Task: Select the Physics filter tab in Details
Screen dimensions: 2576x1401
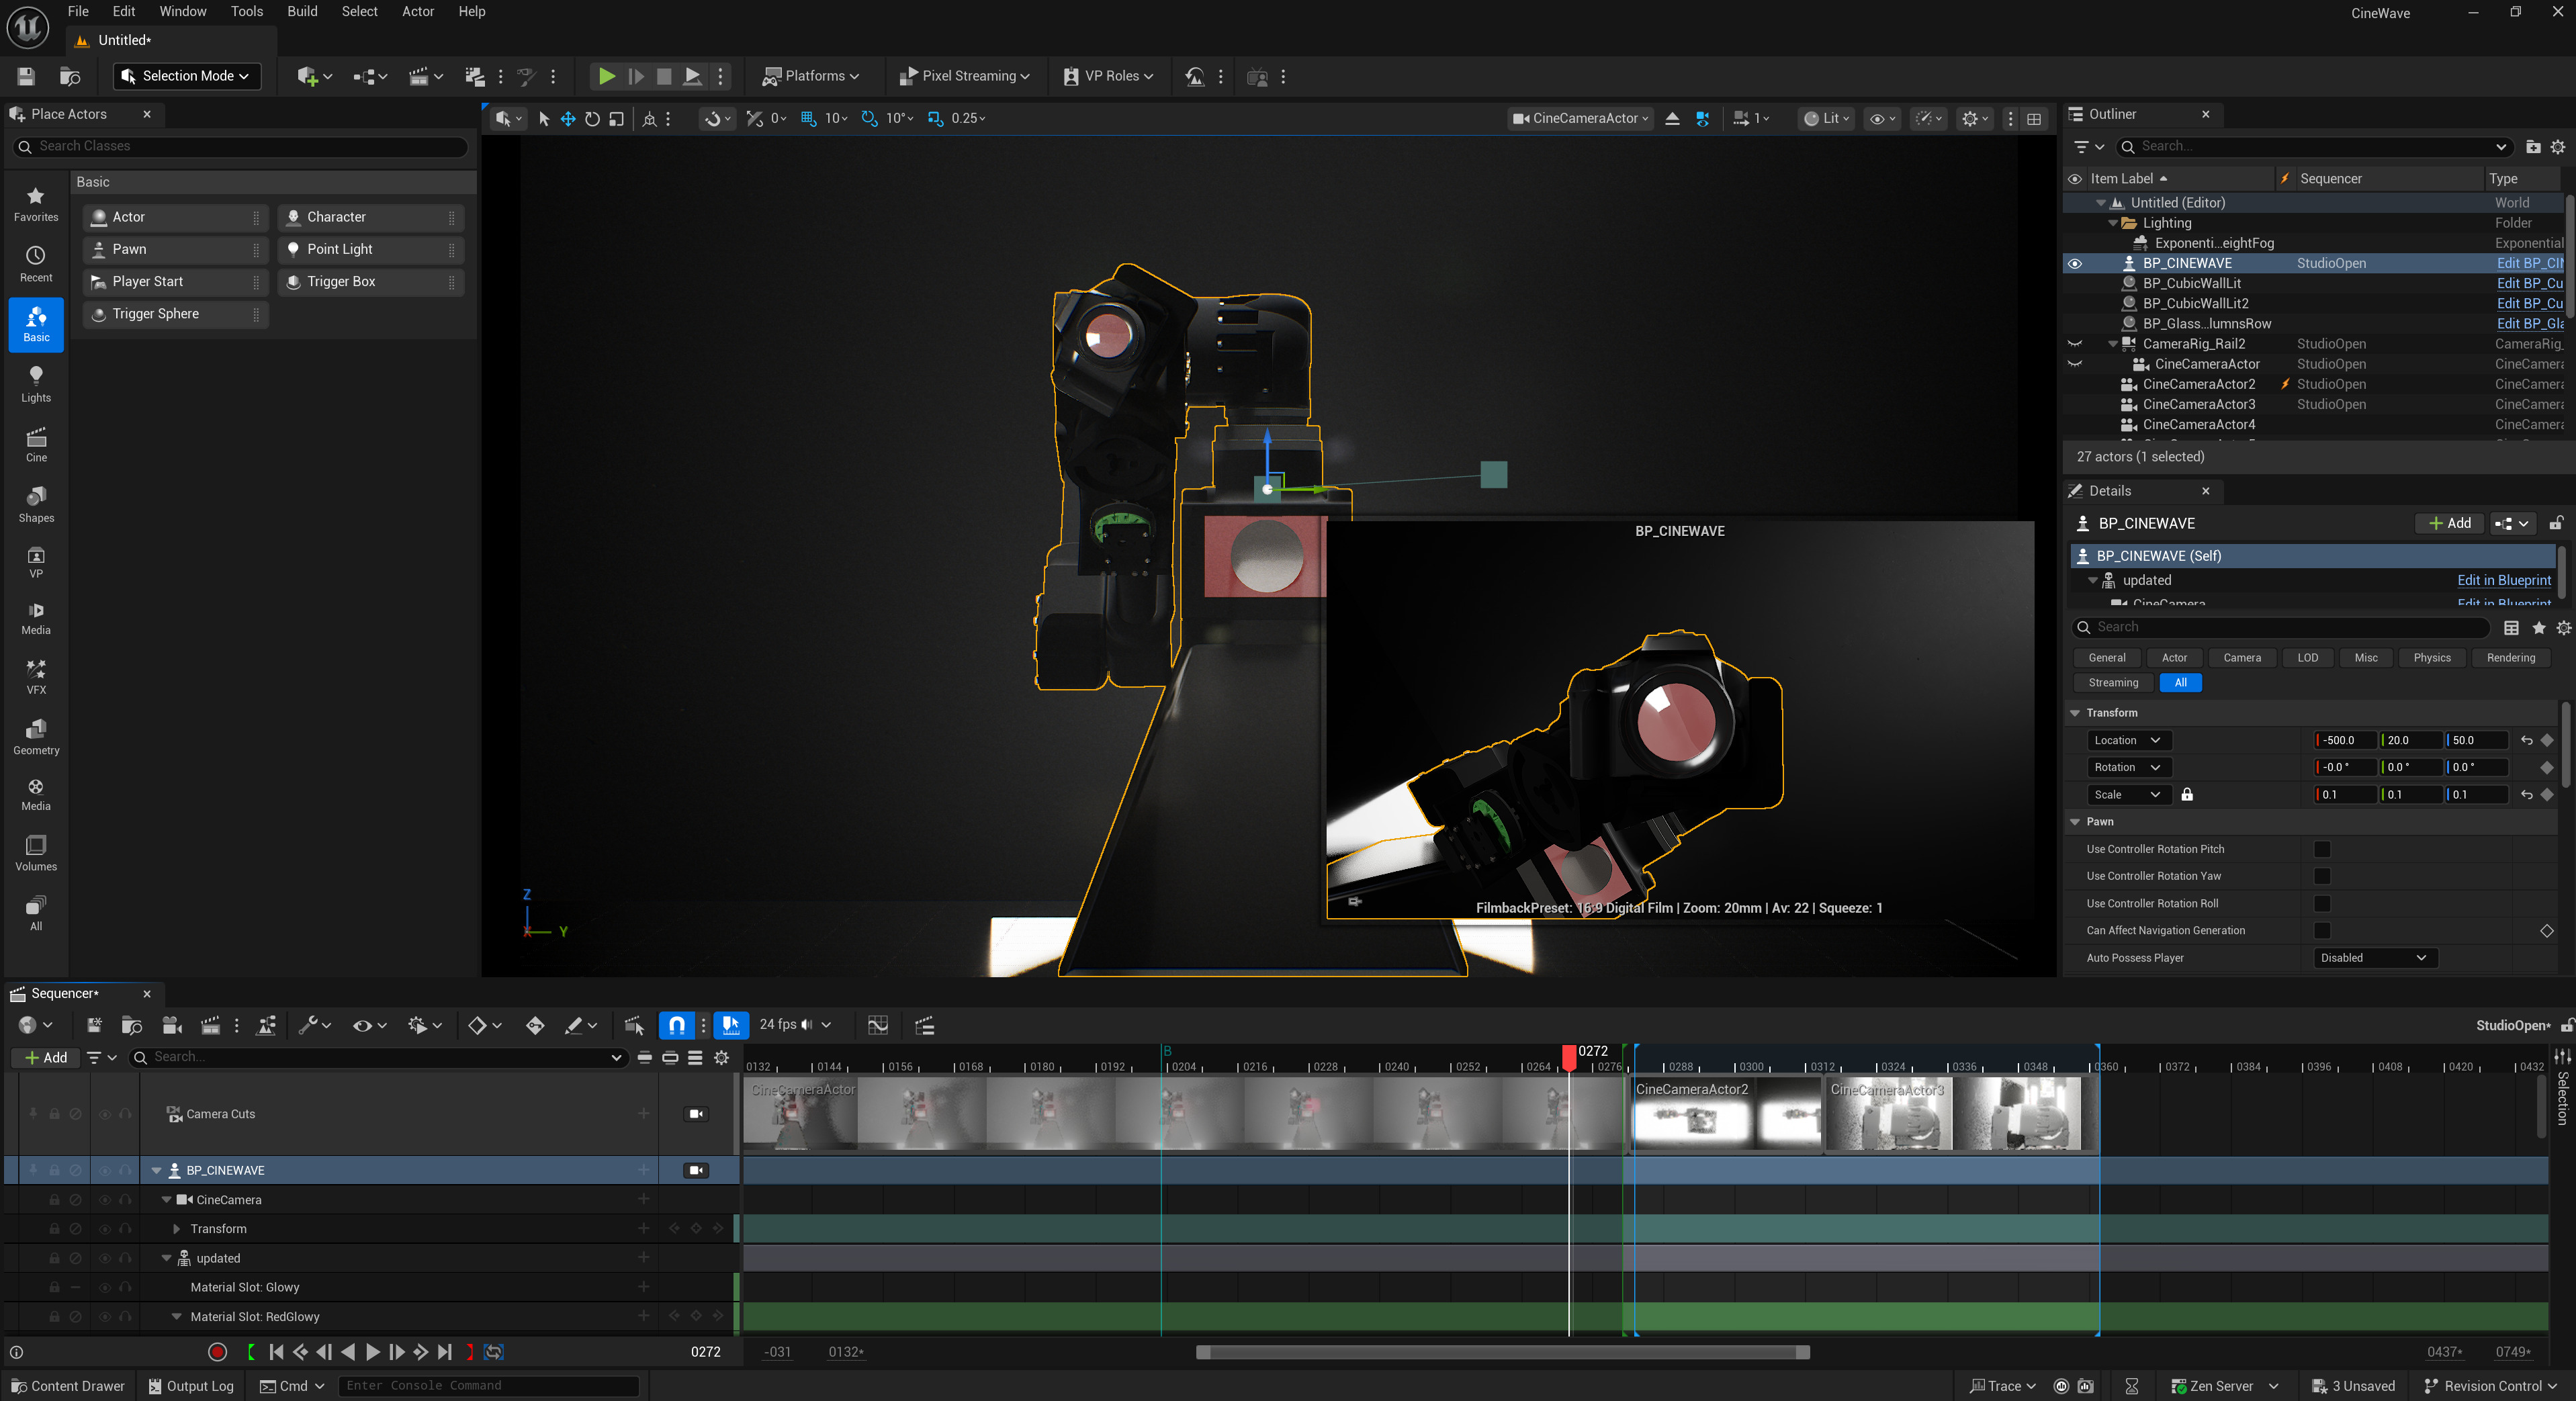Action: (x=2431, y=658)
